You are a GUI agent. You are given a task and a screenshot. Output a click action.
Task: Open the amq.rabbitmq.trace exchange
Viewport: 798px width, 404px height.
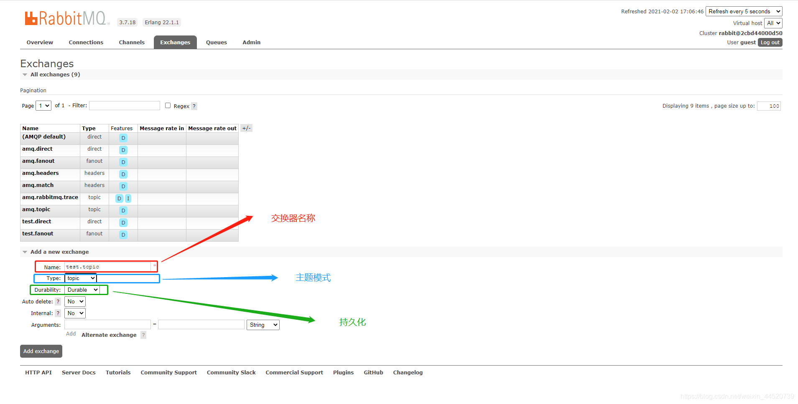[x=50, y=197]
